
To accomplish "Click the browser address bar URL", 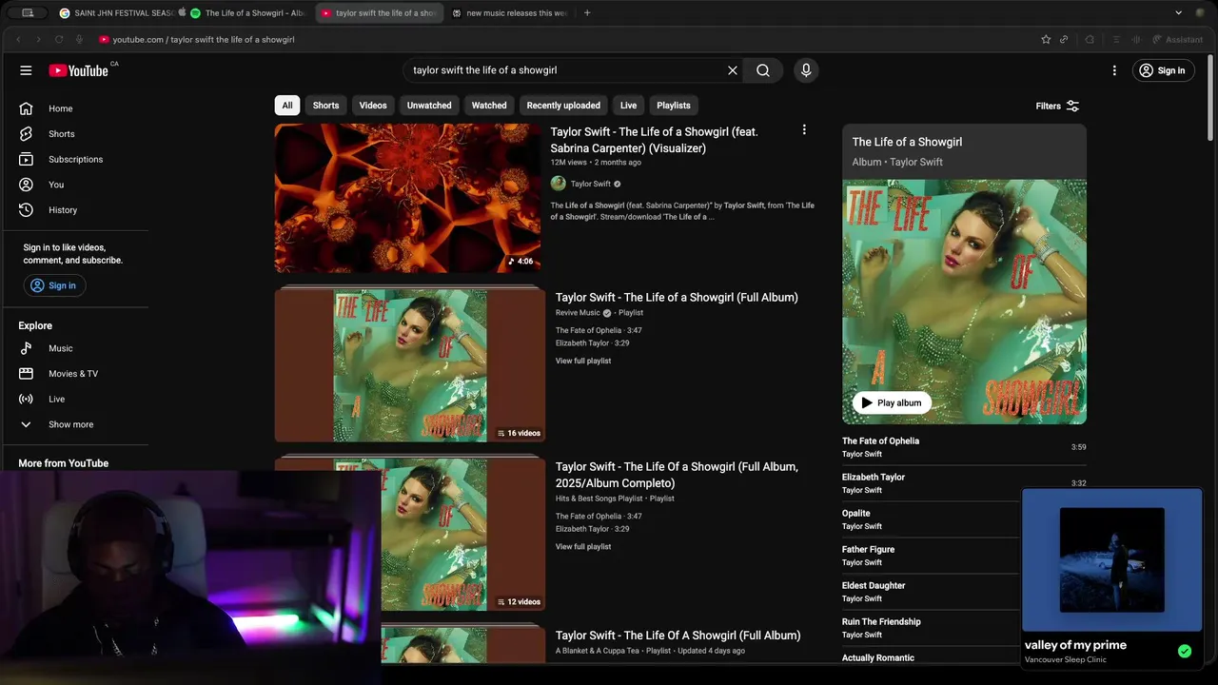I will 204,39.
